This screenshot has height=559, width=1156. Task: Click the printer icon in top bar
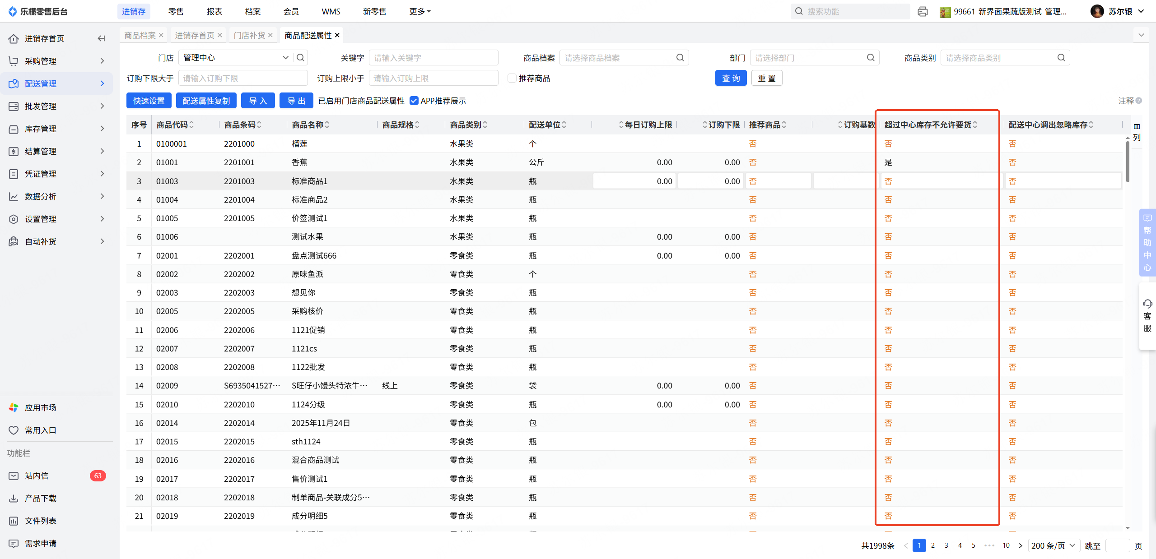922,11
